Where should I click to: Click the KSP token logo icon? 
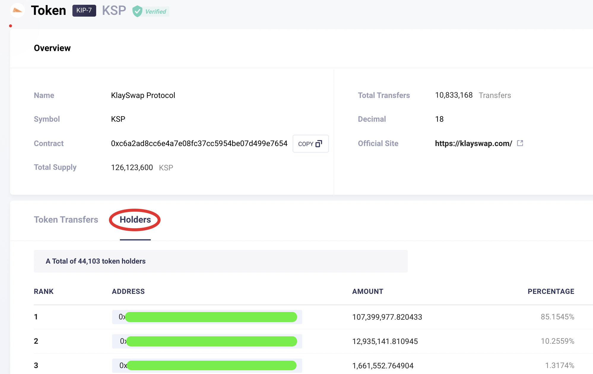tap(17, 11)
